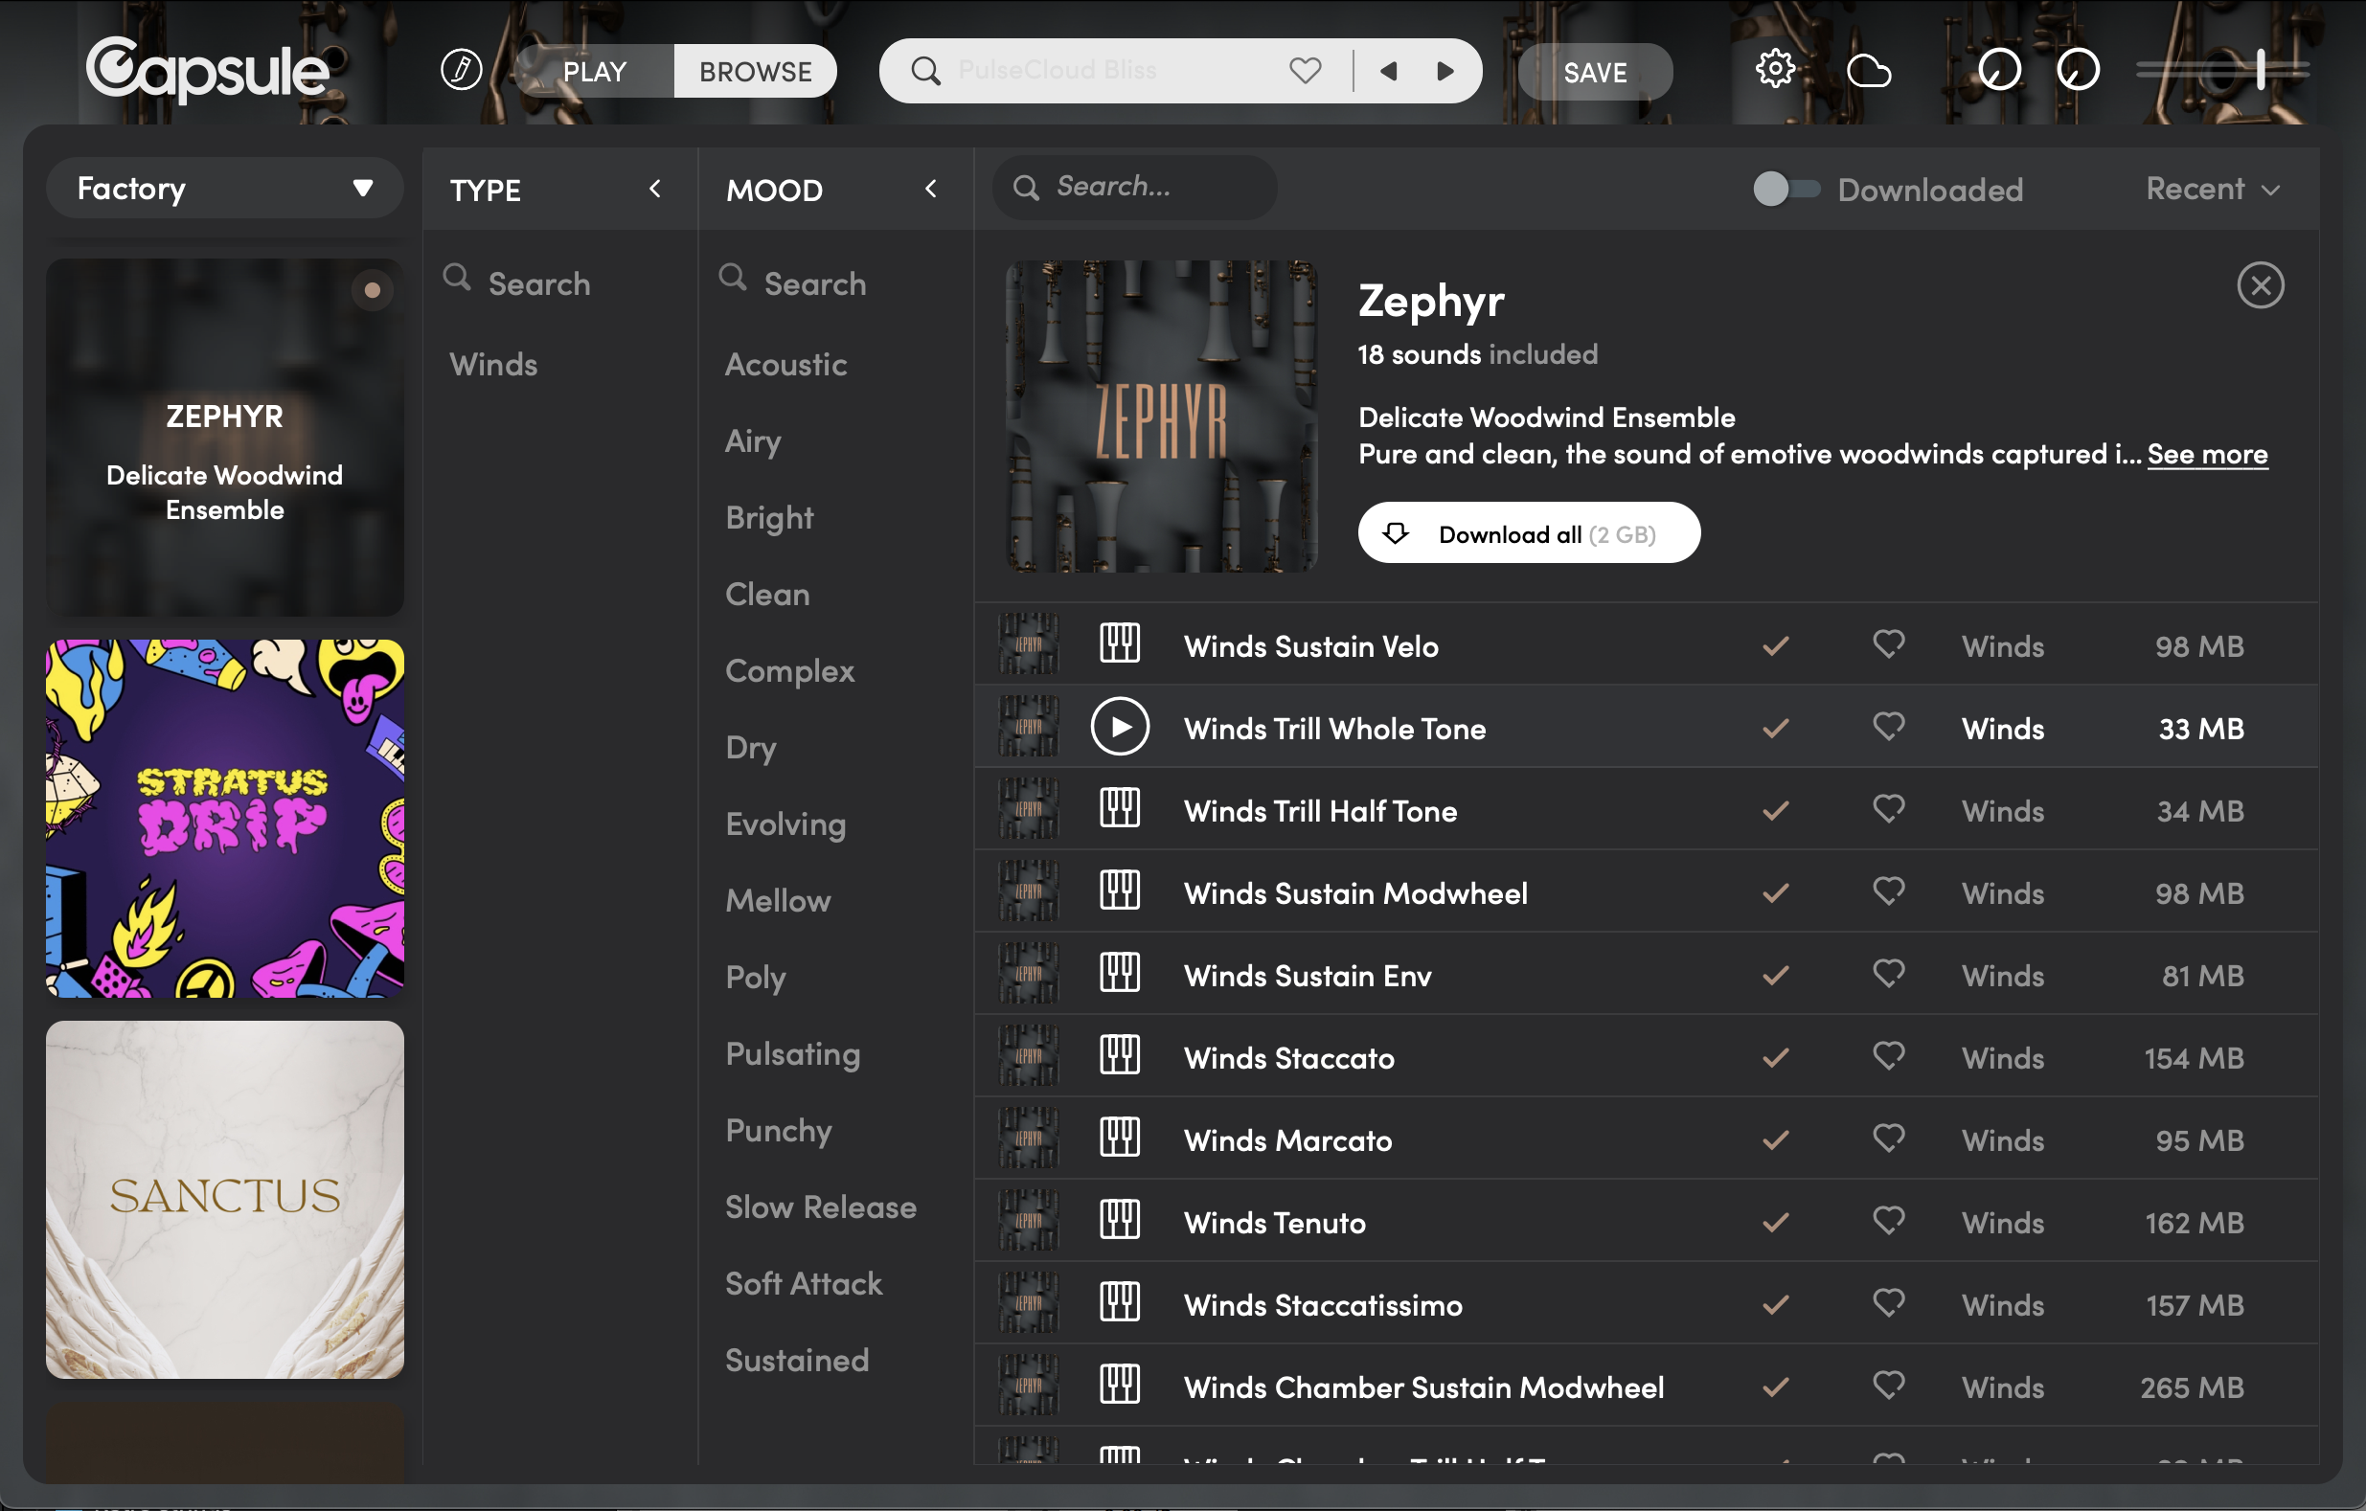The height and width of the screenshot is (1511, 2366).
Task: Click the Download all button
Action: (1528, 533)
